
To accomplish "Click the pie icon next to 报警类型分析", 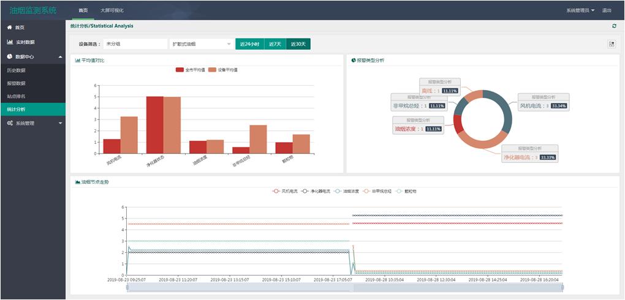I will (354, 60).
